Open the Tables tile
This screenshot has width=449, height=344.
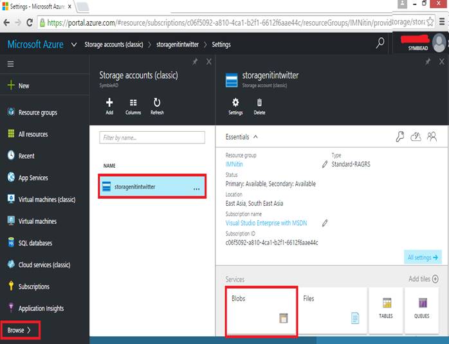click(x=386, y=311)
